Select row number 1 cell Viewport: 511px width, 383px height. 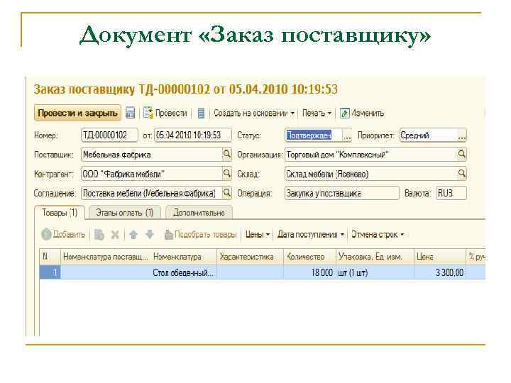[x=50, y=272]
